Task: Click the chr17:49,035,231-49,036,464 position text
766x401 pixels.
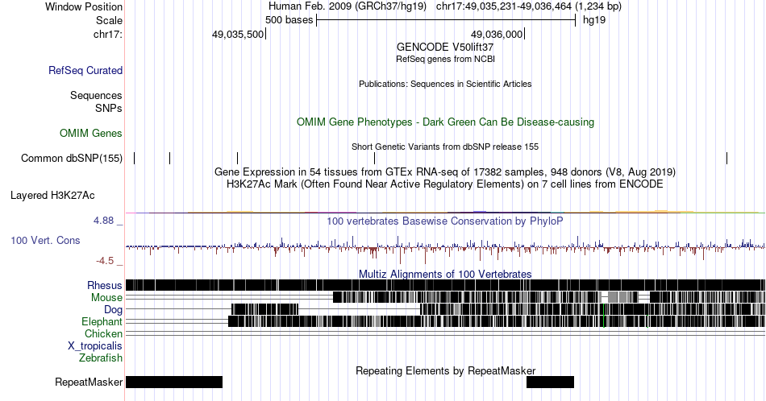Action: coord(529,6)
